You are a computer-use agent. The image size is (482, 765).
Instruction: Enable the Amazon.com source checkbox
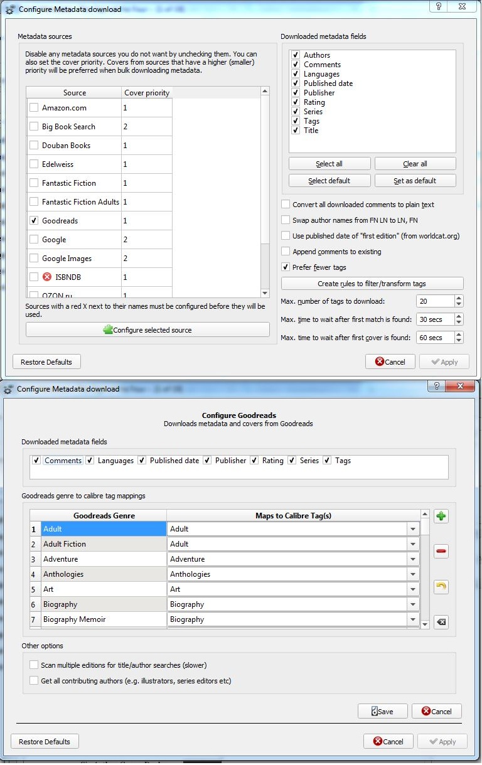pos(34,108)
